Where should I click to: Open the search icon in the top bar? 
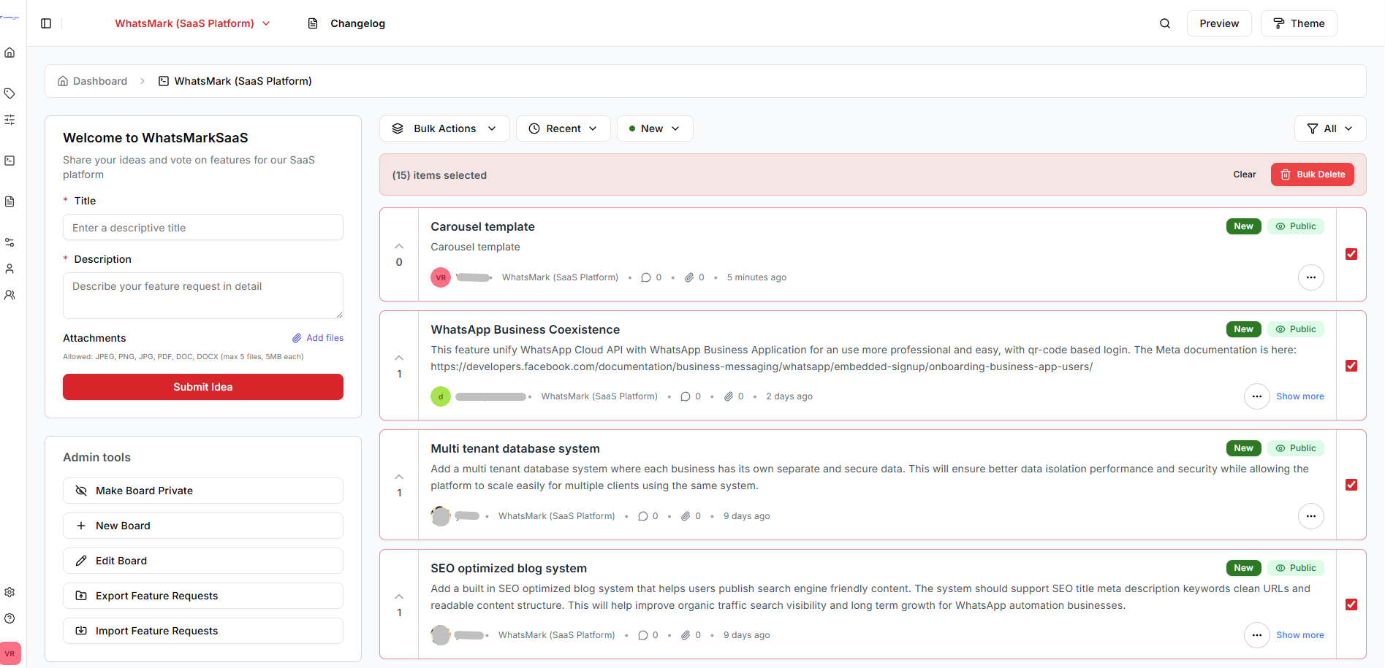(1164, 23)
